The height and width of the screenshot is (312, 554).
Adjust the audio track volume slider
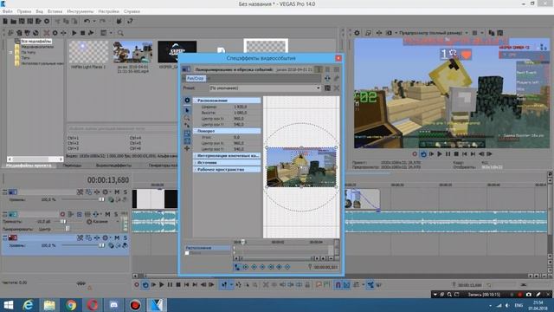[x=63, y=222]
